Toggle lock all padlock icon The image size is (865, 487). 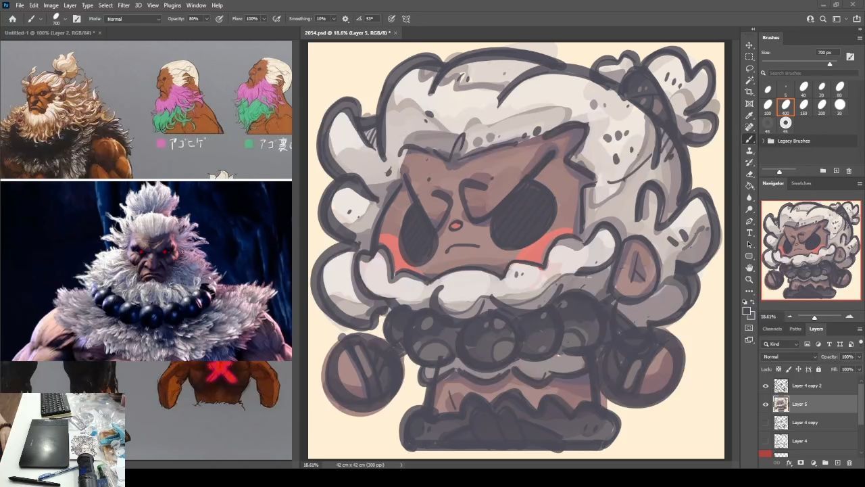pos(818,369)
